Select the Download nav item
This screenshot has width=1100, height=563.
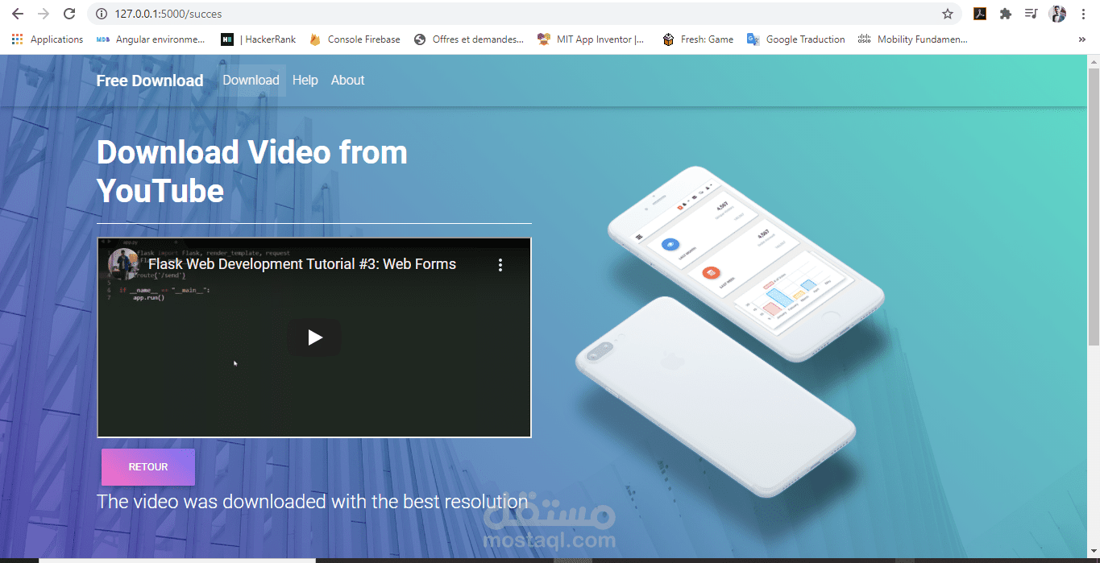coord(251,81)
